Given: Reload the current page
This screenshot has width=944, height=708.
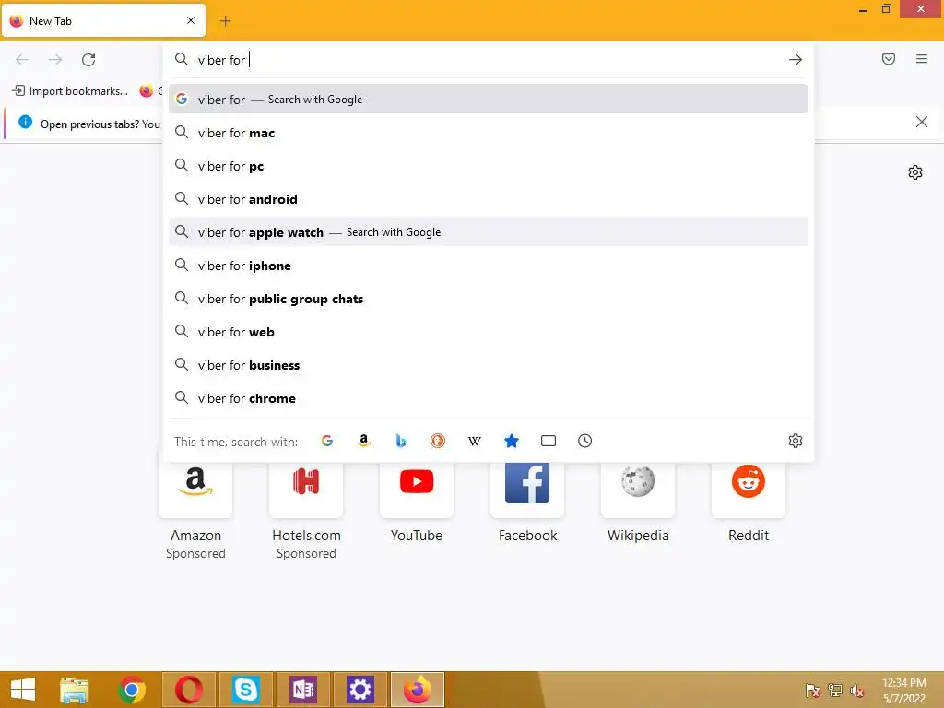Looking at the screenshot, I should click(88, 60).
